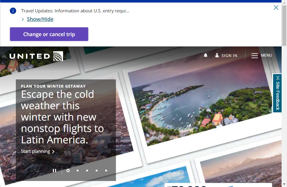
Task: Expand the Show/Hide travel updates section
Action: (x=40, y=19)
